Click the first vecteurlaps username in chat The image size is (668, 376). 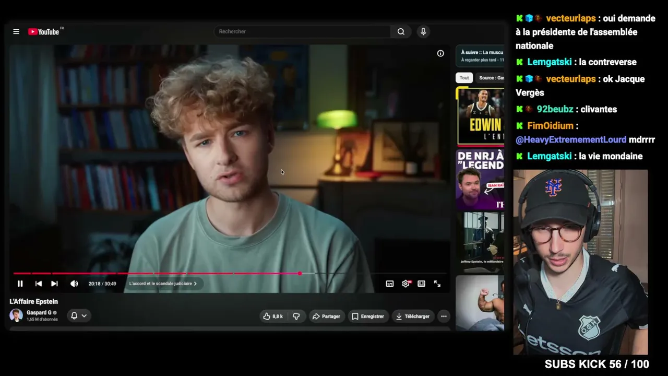[x=570, y=18]
